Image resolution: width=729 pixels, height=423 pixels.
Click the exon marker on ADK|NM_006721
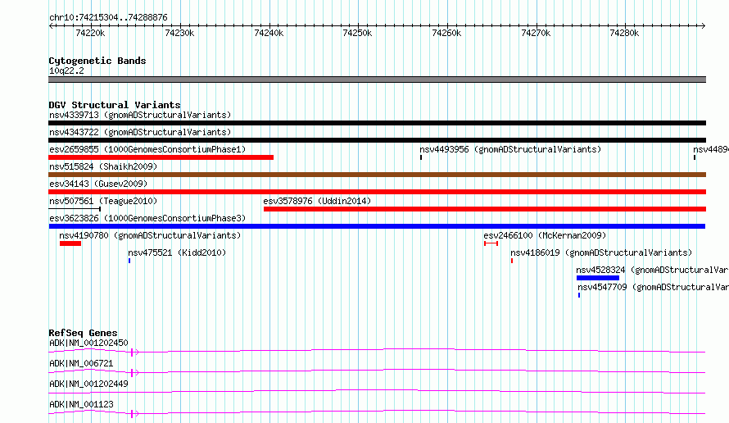pos(133,373)
